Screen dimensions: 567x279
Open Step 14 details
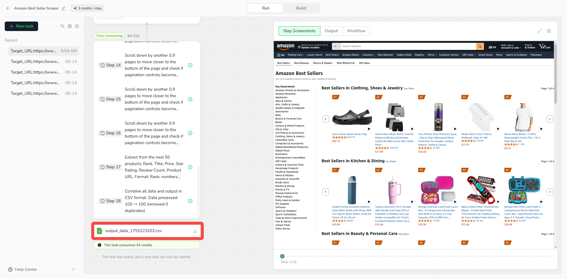[x=110, y=65]
